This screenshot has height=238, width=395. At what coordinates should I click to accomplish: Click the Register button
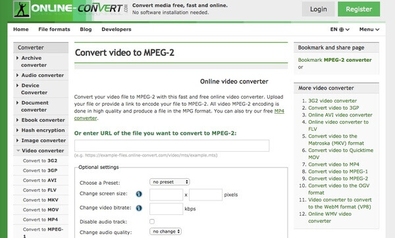coord(359,9)
